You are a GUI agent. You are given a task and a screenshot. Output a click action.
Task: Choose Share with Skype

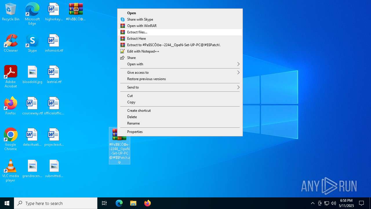click(x=180, y=19)
